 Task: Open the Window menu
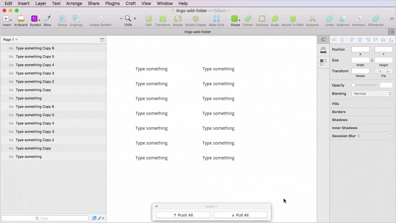(x=165, y=3)
